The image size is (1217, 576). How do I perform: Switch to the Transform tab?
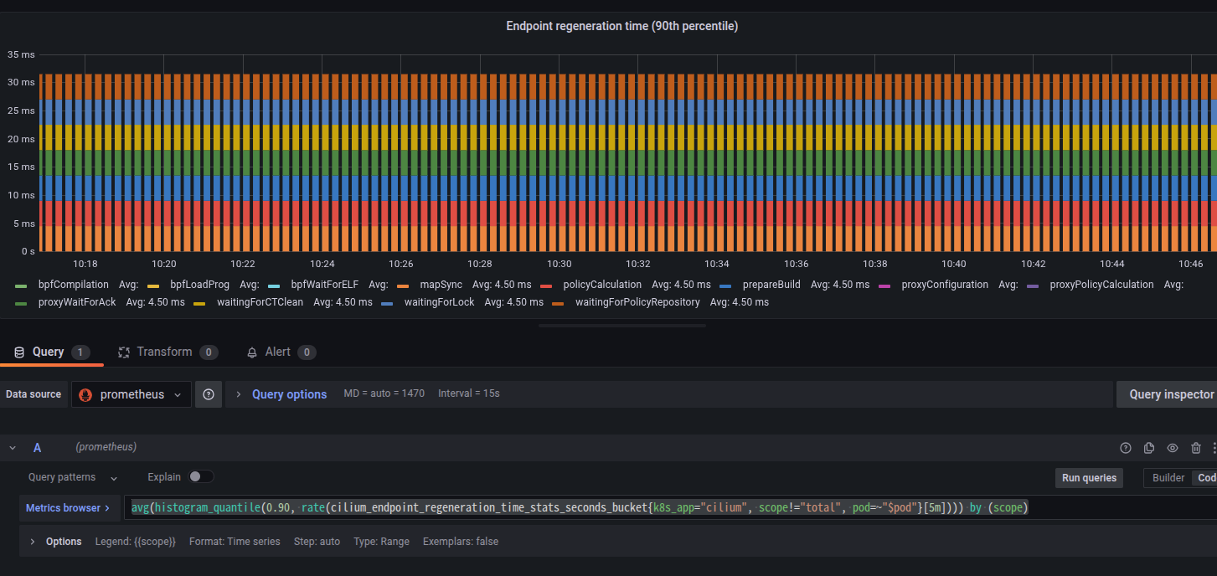(x=168, y=352)
